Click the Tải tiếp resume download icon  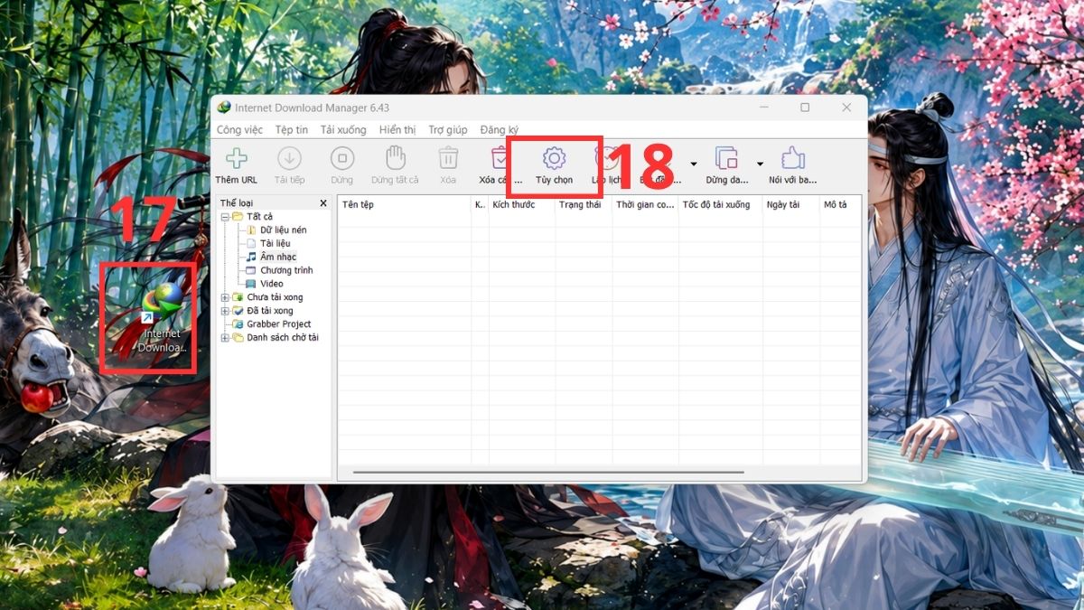[289, 158]
